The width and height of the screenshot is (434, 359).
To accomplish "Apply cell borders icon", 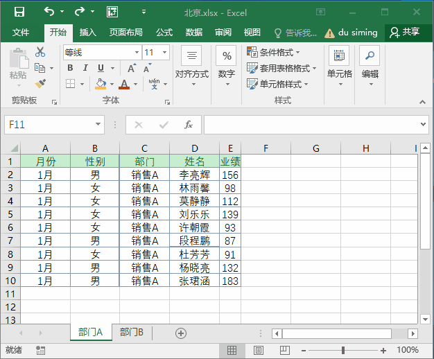I will (x=70, y=84).
